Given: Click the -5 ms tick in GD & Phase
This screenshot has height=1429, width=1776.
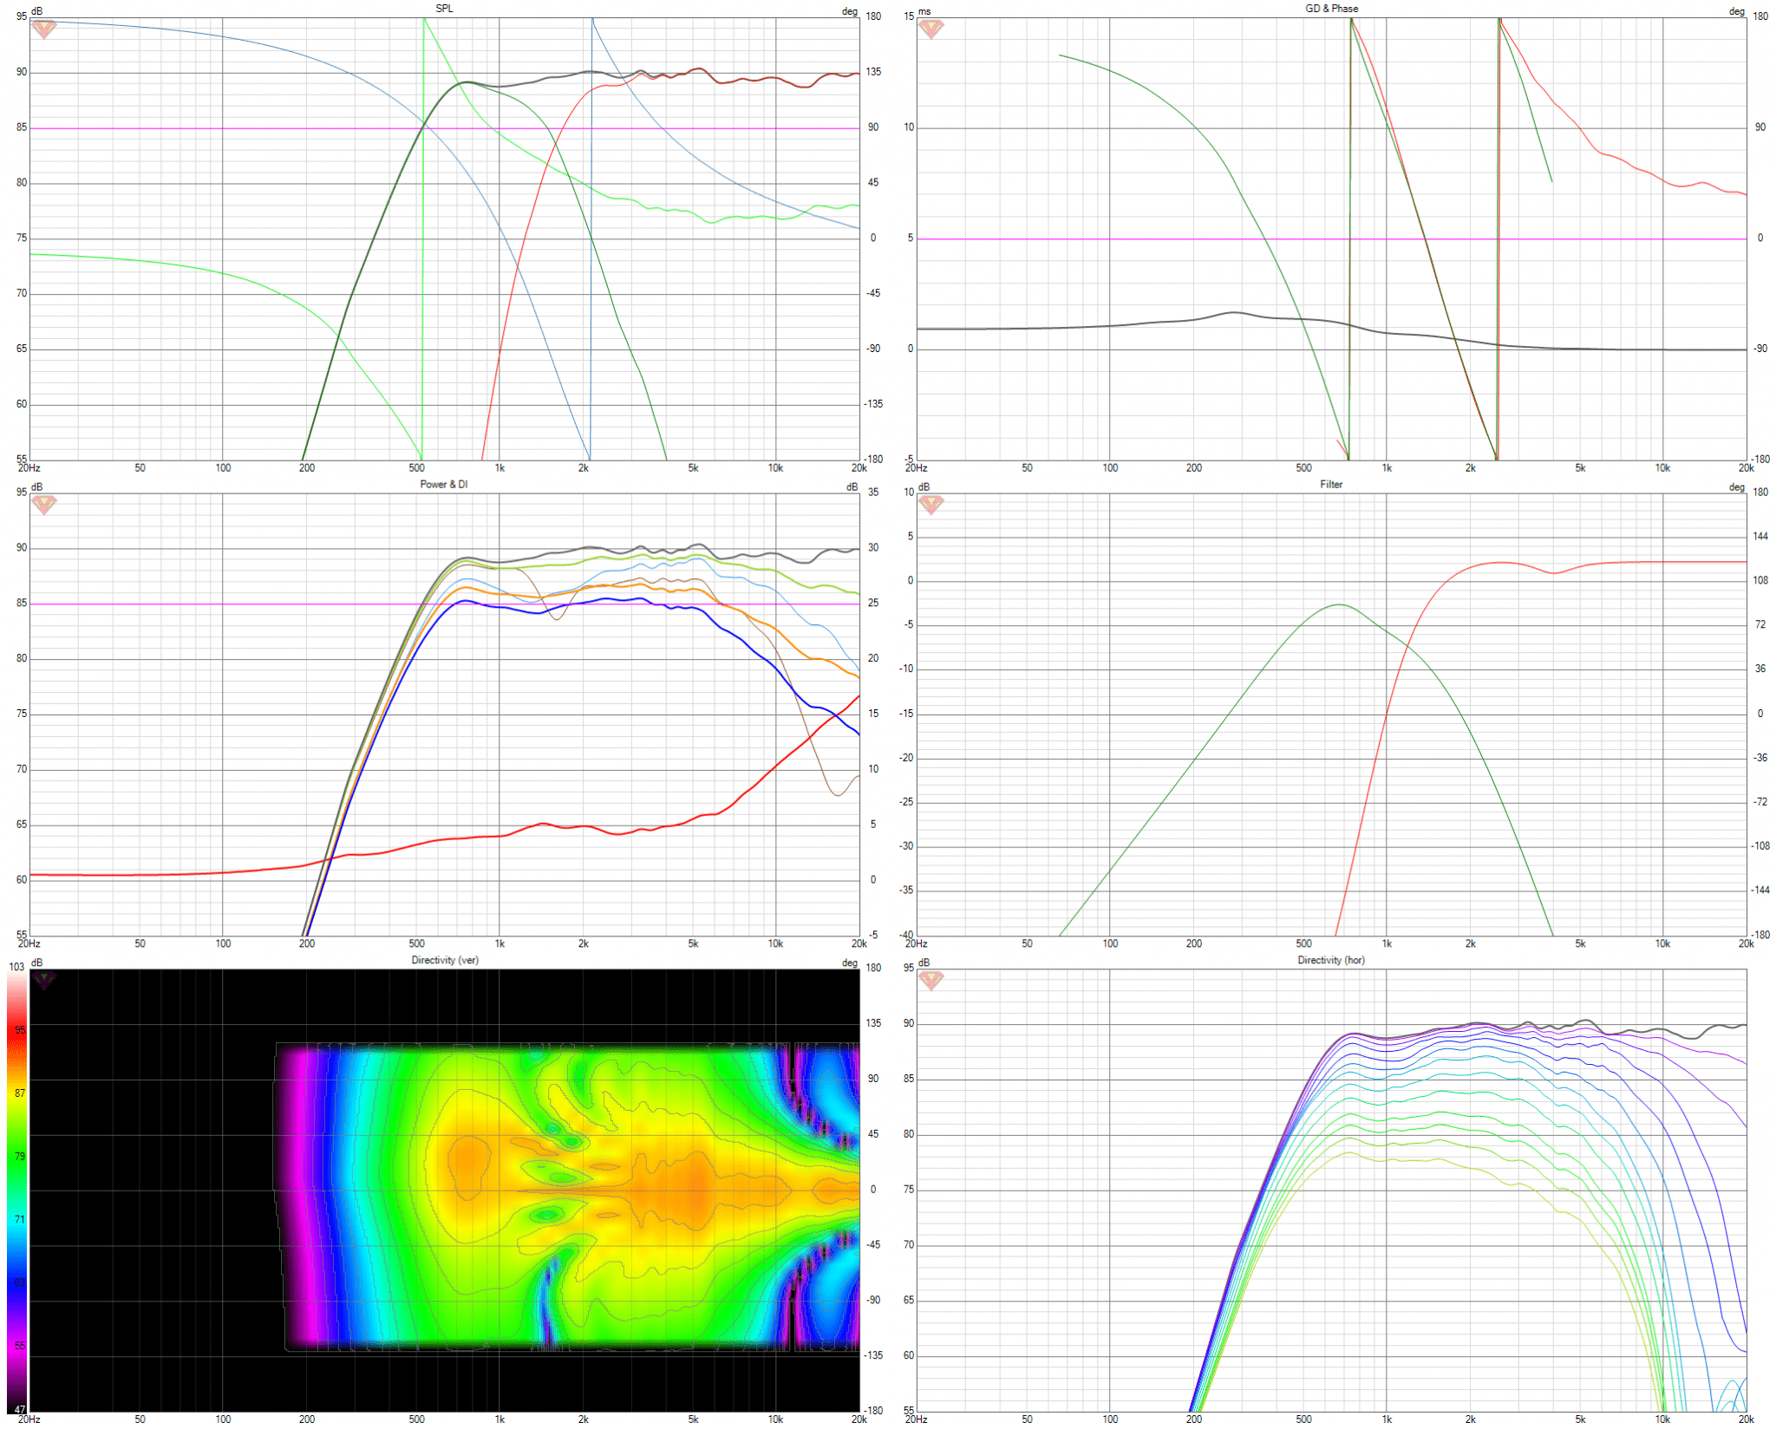Looking at the screenshot, I should point(909,460).
